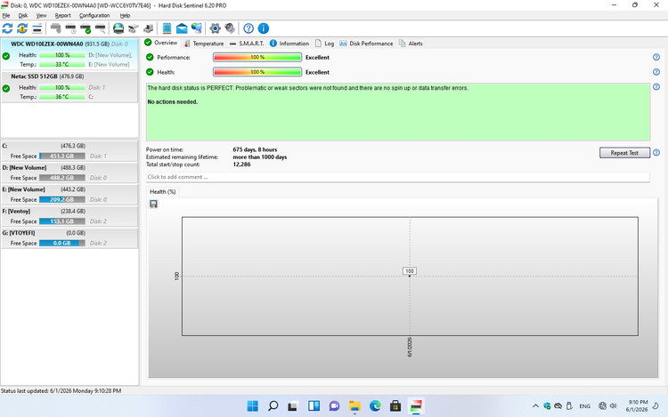
Task: Click the help icon beside Health row
Action: point(656,72)
